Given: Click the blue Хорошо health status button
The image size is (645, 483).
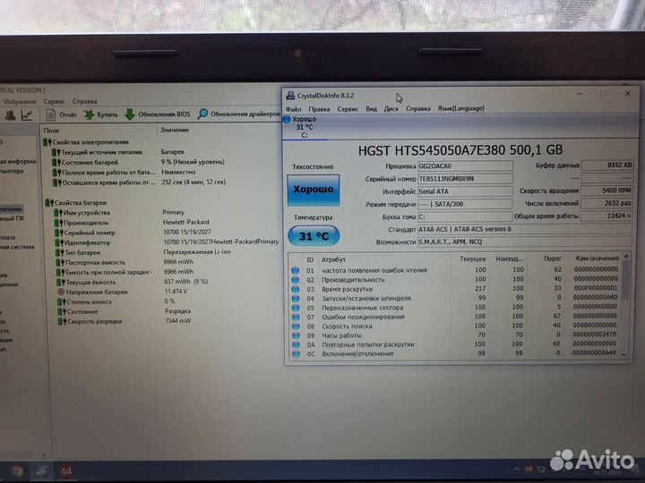Looking at the screenshot, I should coord(314,190).
